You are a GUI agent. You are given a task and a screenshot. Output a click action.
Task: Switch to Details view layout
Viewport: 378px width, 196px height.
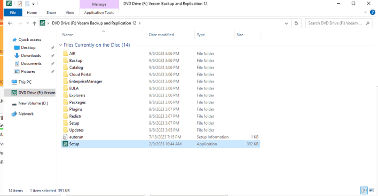(x=364, y=191)
